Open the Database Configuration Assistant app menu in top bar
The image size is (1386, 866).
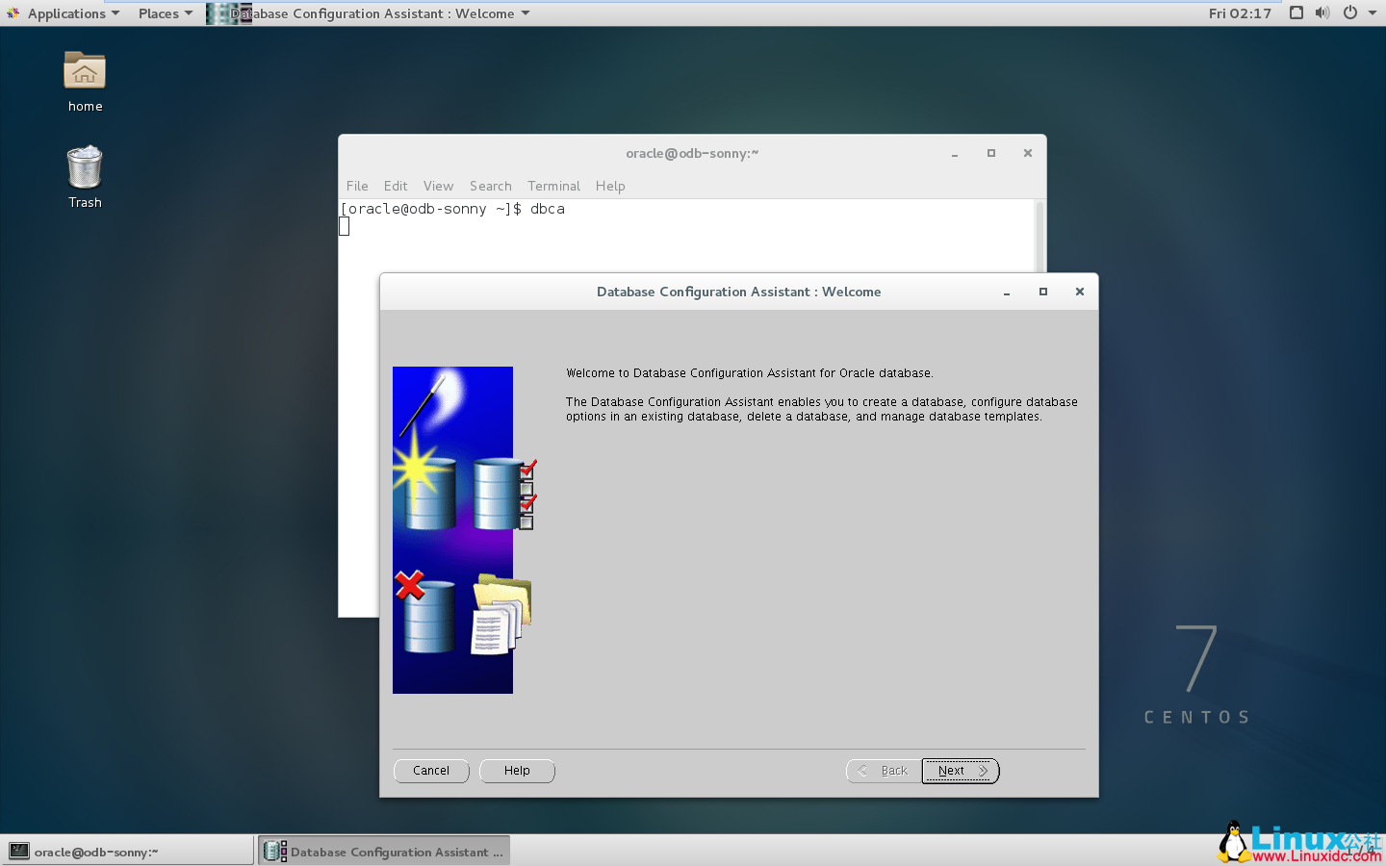pyautogui.click(x=369, y=13)
